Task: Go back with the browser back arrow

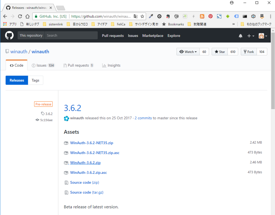Action: 5,16
